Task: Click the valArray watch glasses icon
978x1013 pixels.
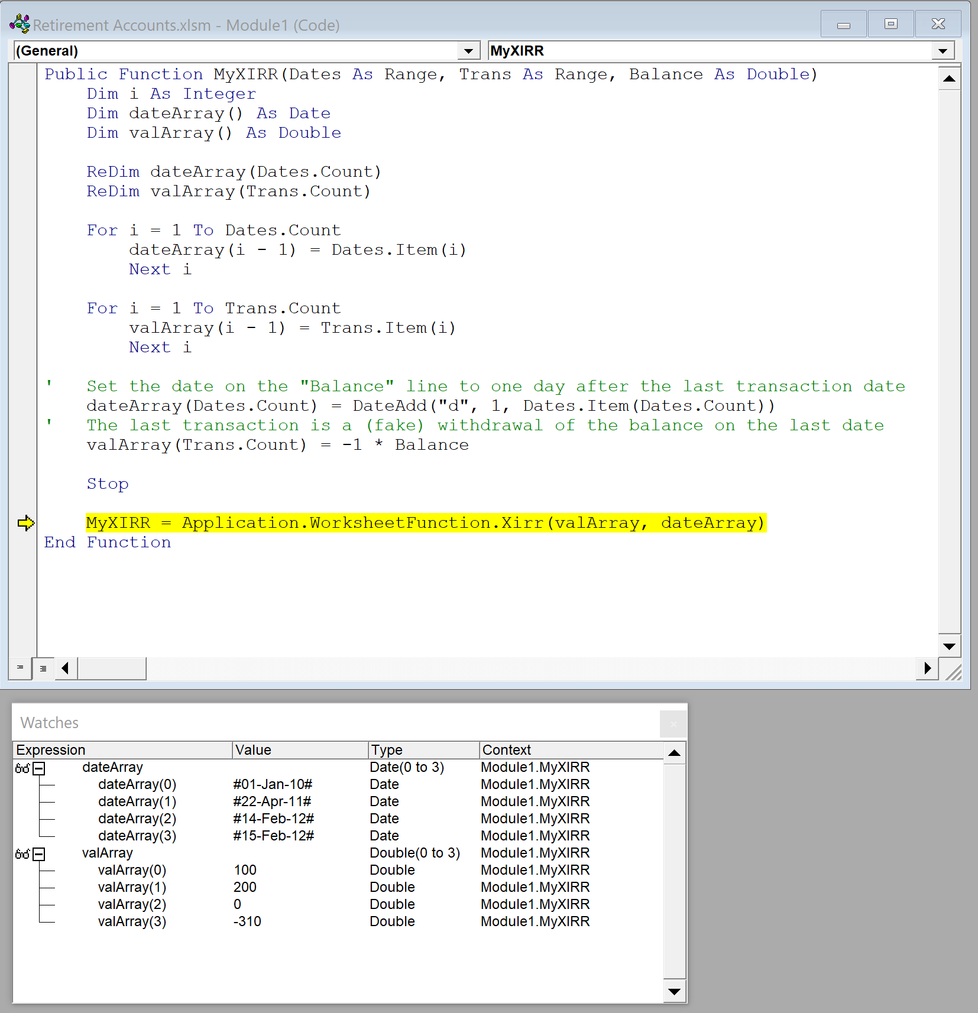Action: coord(22,854)
